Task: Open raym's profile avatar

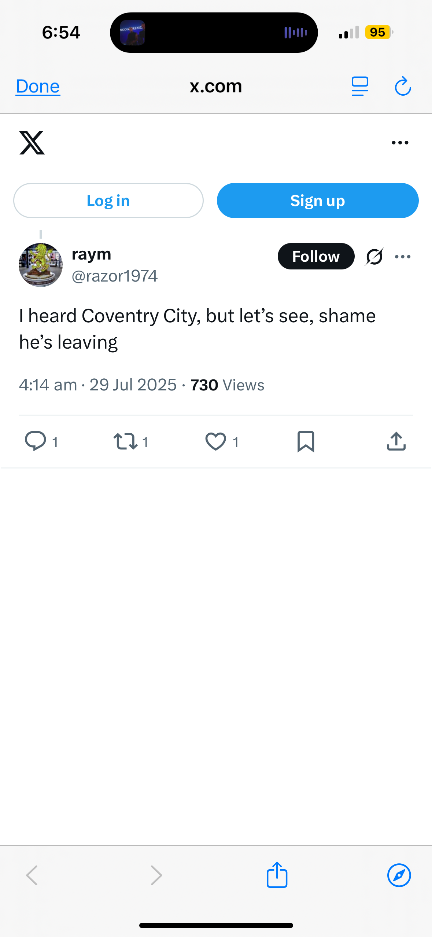Action: 41,265
